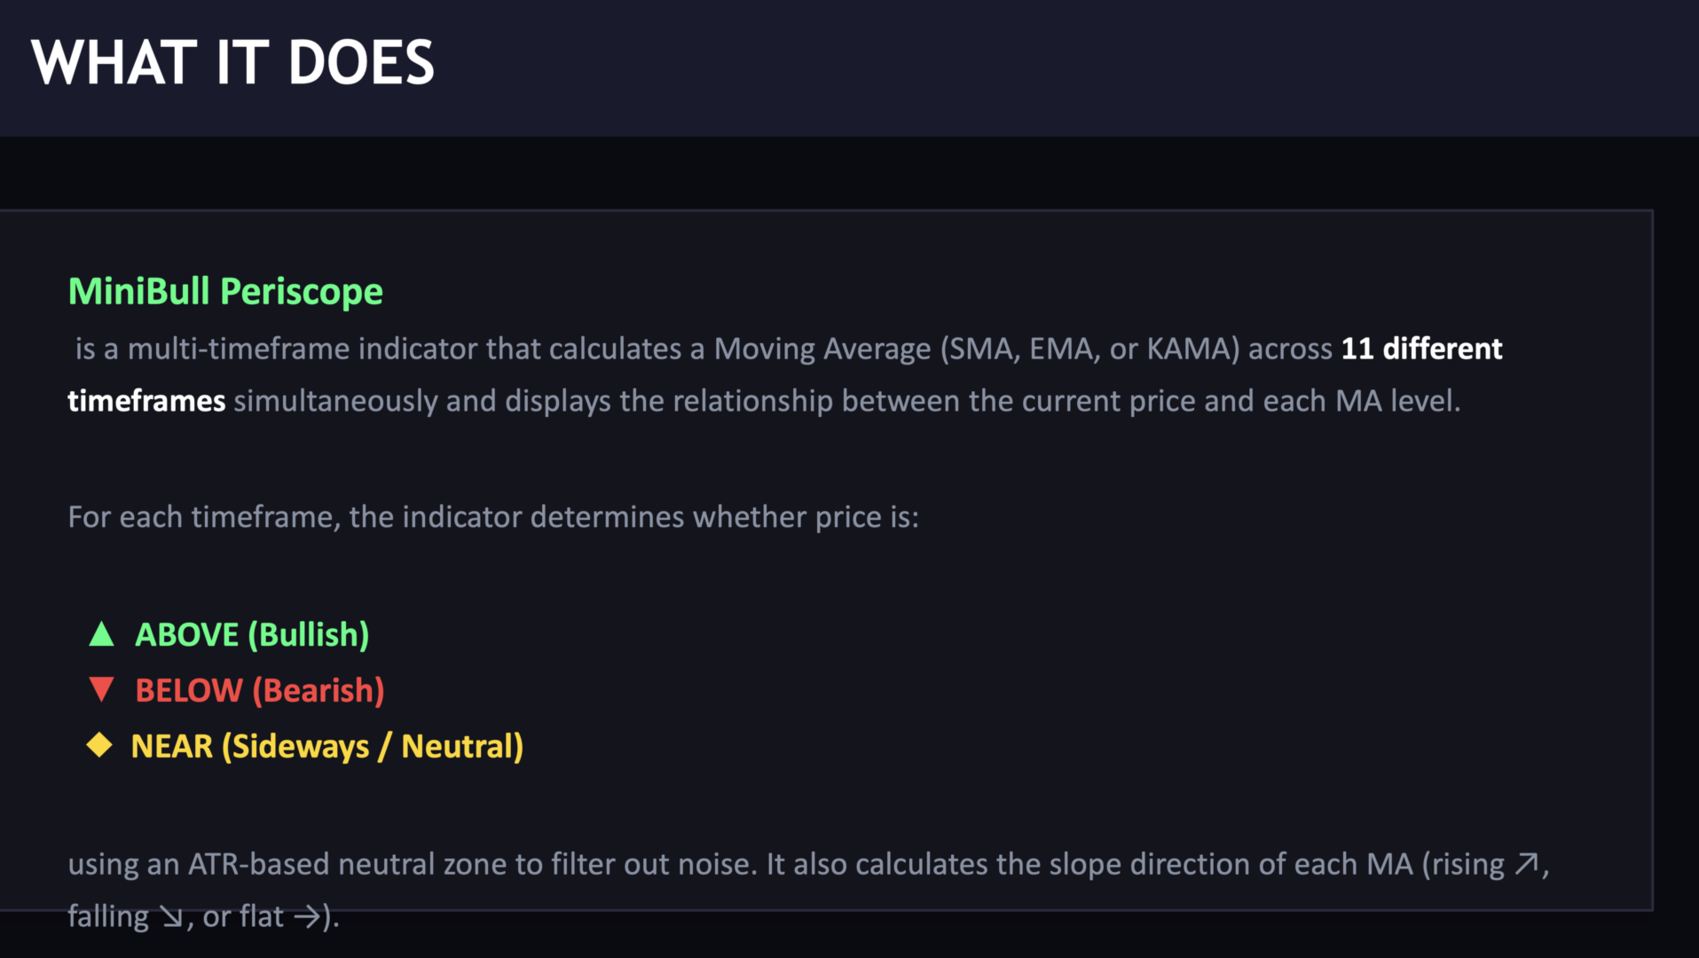This screenshot has height=958, width=1699.
Task: Click the WHAT IT DOES title
Action: (232, 63)
